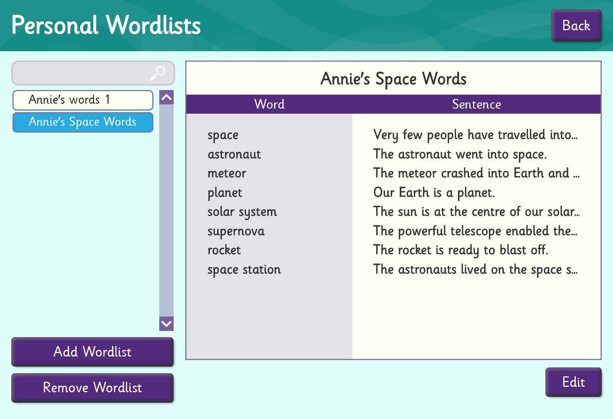Select the "Annie's Space Words" wordlist
Screen dimensions: 613x419
83,122
